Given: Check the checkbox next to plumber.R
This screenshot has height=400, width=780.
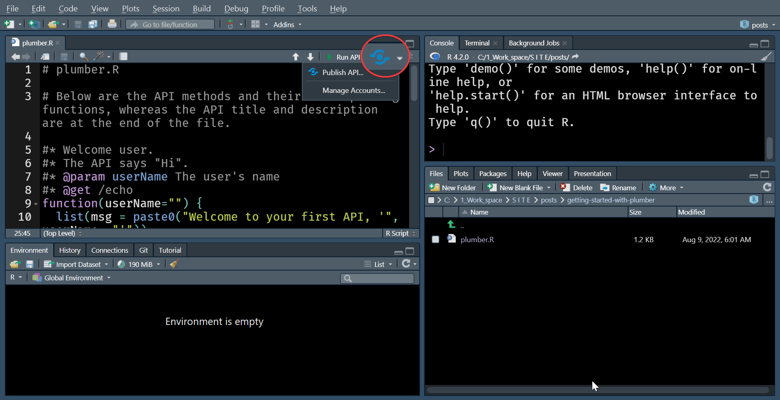Looking at the screenshot, I should (x=435, y=239).
